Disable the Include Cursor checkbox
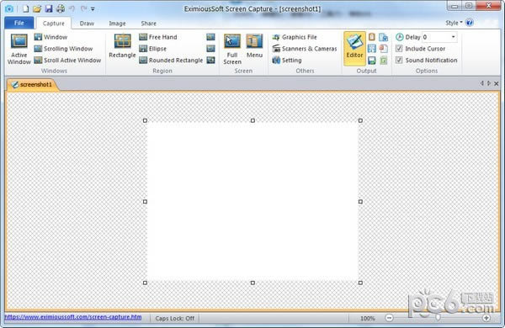The height and width of the screenshot is (328, 505). [x=399, y=49]
